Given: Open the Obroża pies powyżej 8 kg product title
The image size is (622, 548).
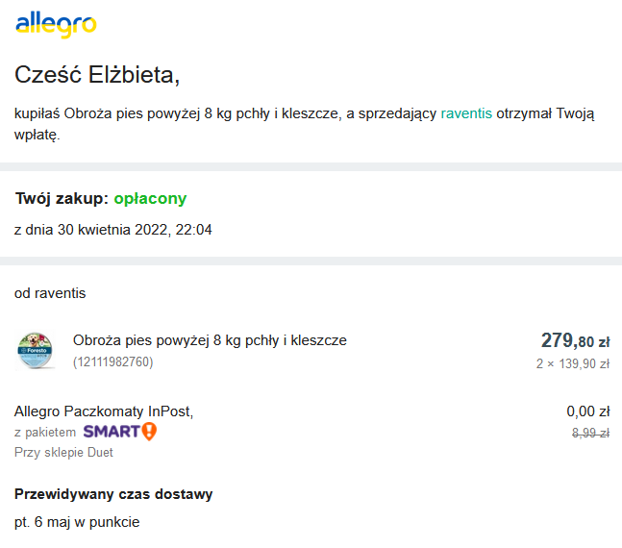Looking at the screenshot, I should pos(210,340).
